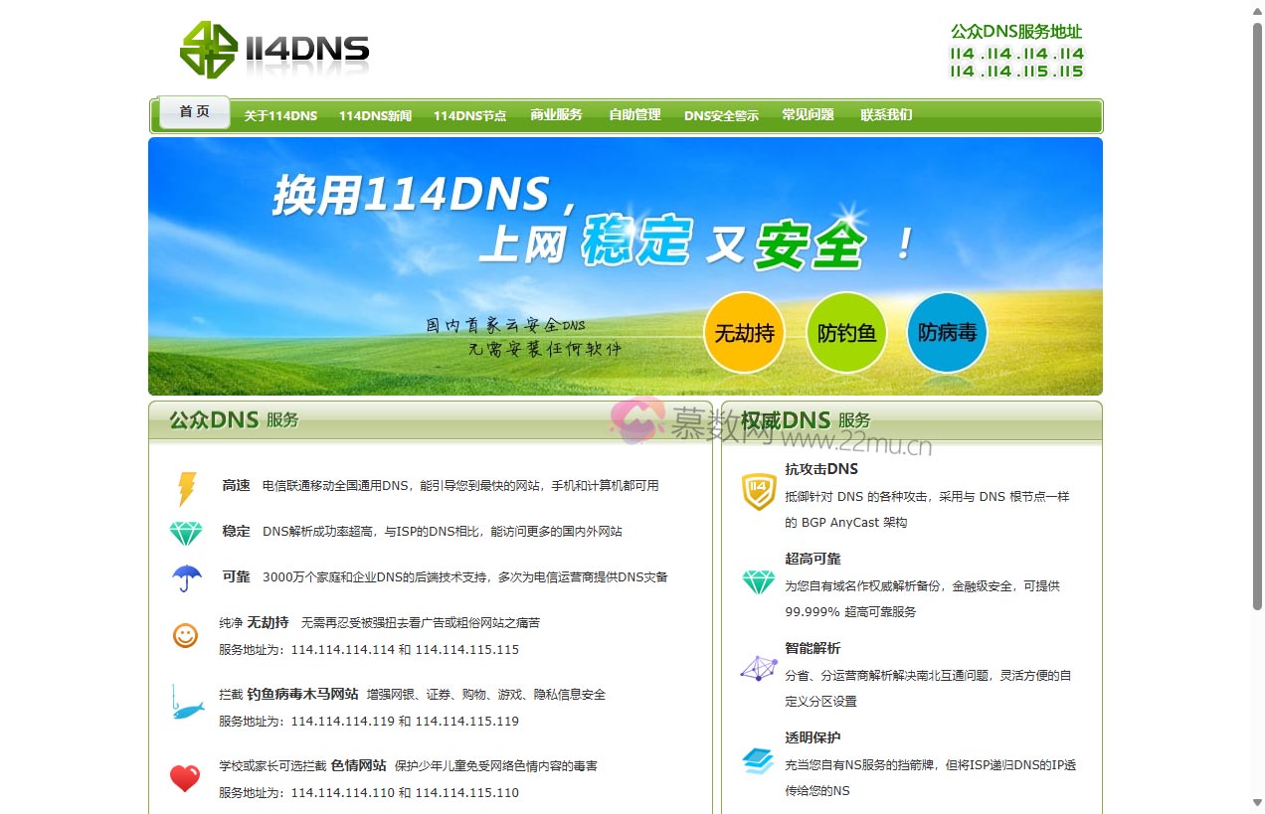Select the green 防钓鱼 circle badge
The width and height of the screenshot is (1265, 814).
(x=846, y=333)
